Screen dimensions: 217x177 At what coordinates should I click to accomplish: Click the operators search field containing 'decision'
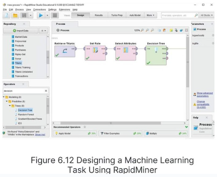[24, 91]
